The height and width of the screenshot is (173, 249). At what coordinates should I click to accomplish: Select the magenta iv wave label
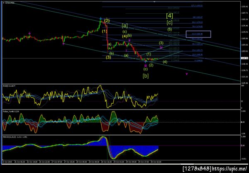(161, 47)
